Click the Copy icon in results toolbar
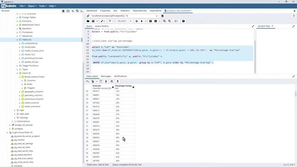 [x=93, y=82]
